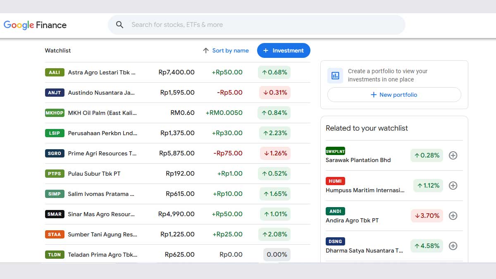
Task: Click the Watchlist heading
Action: click(58, 50)
